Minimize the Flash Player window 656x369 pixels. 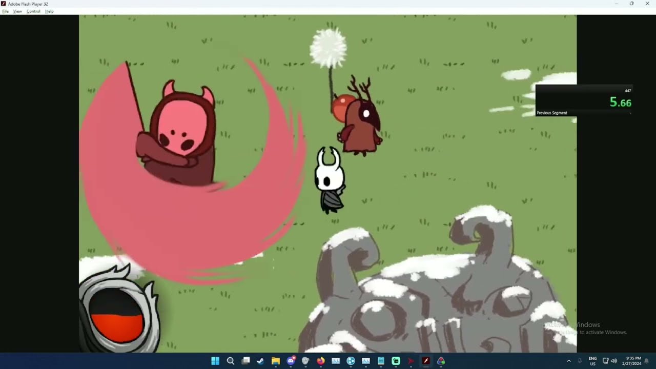[616, 4]
